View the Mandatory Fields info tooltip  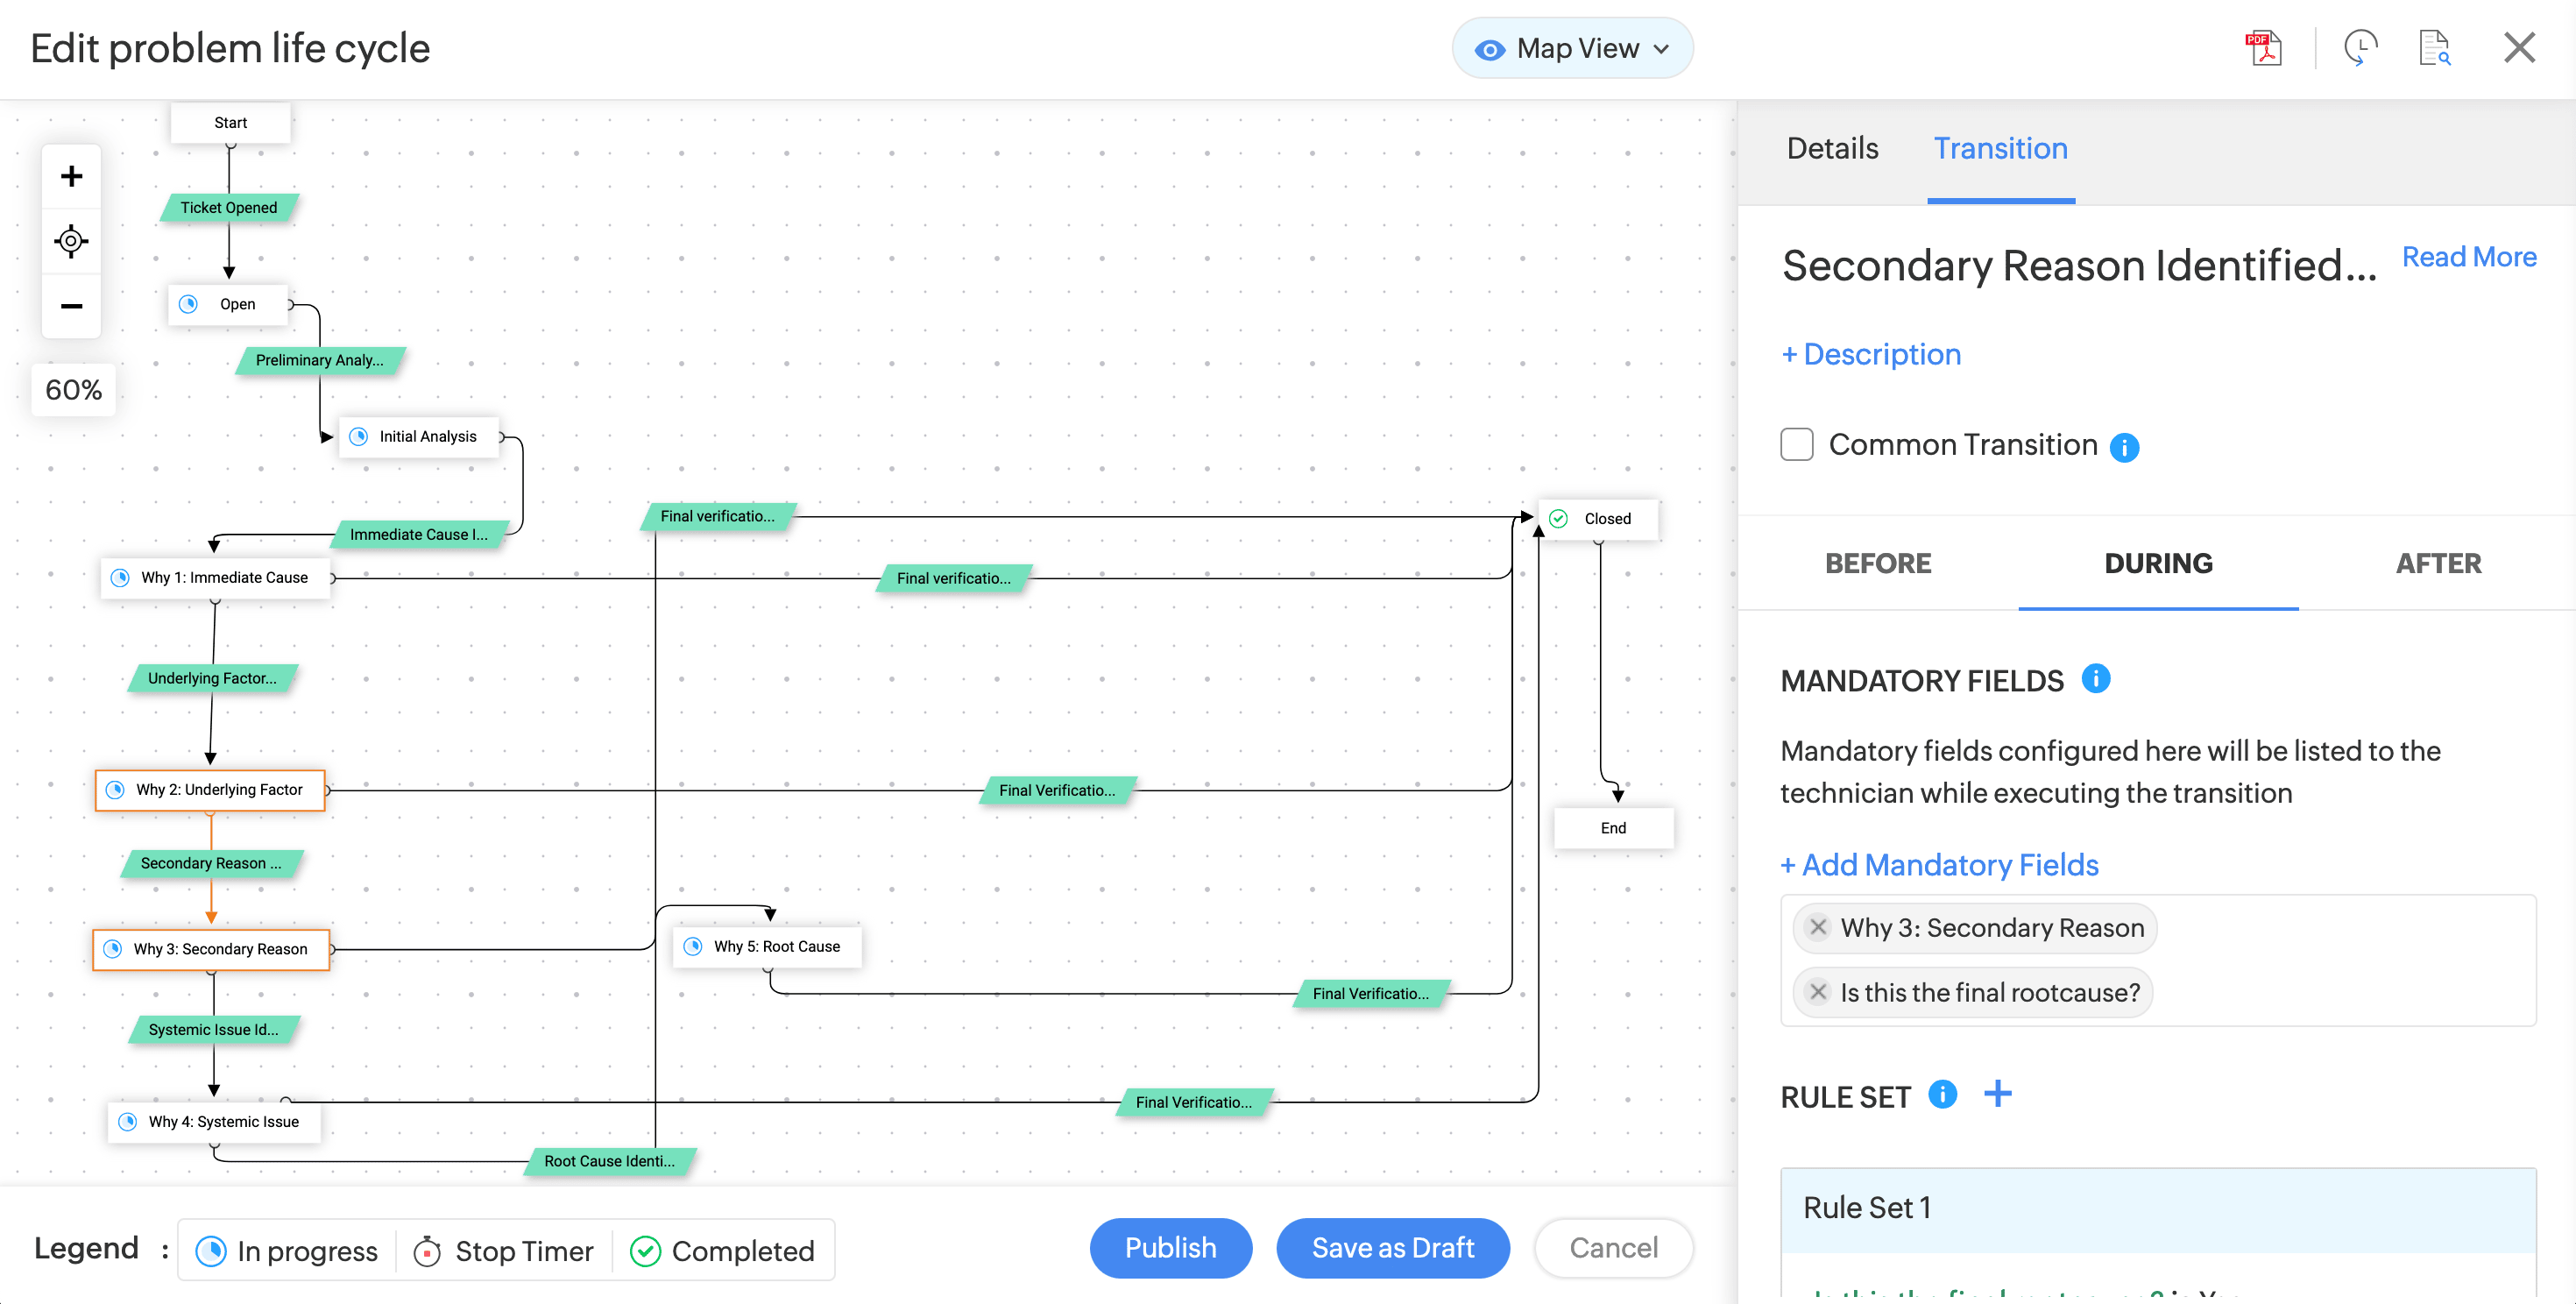(2097, 679)
